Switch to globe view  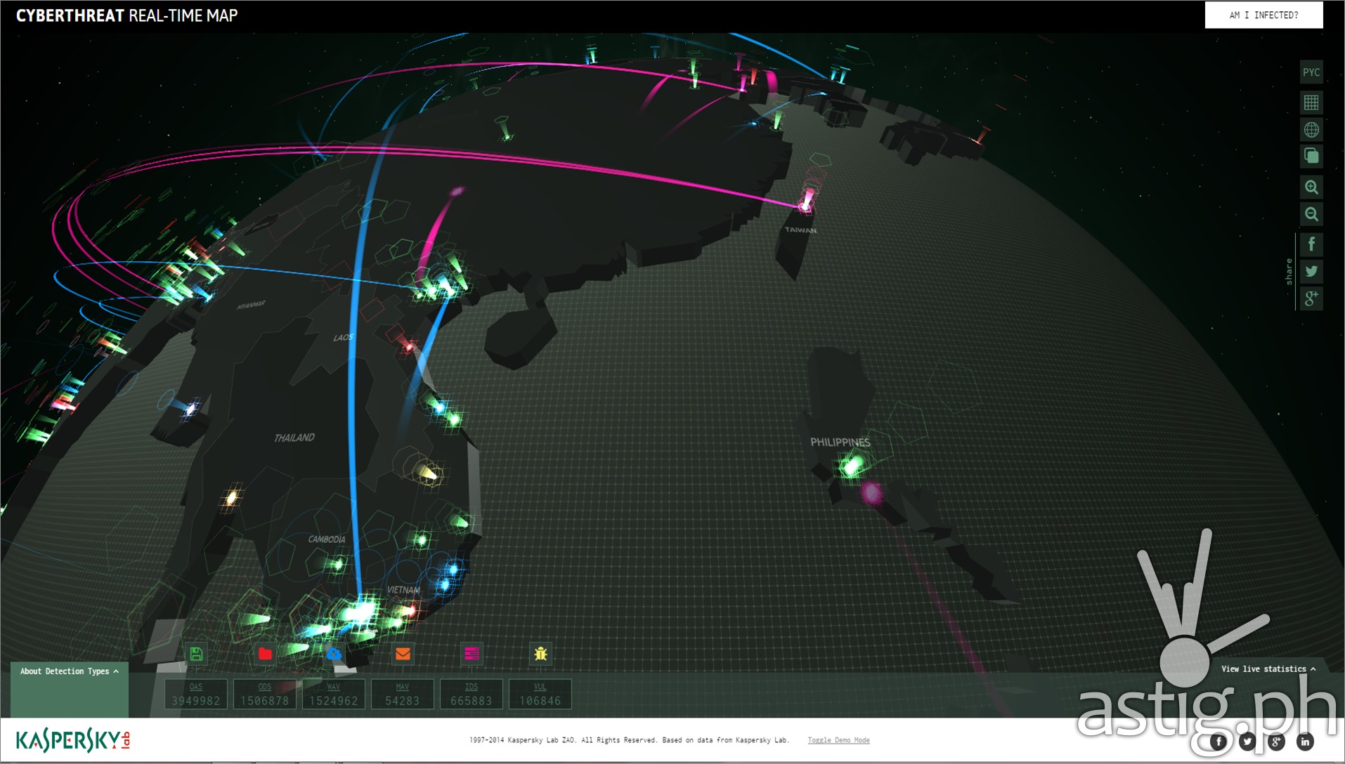pos(1311,129)
